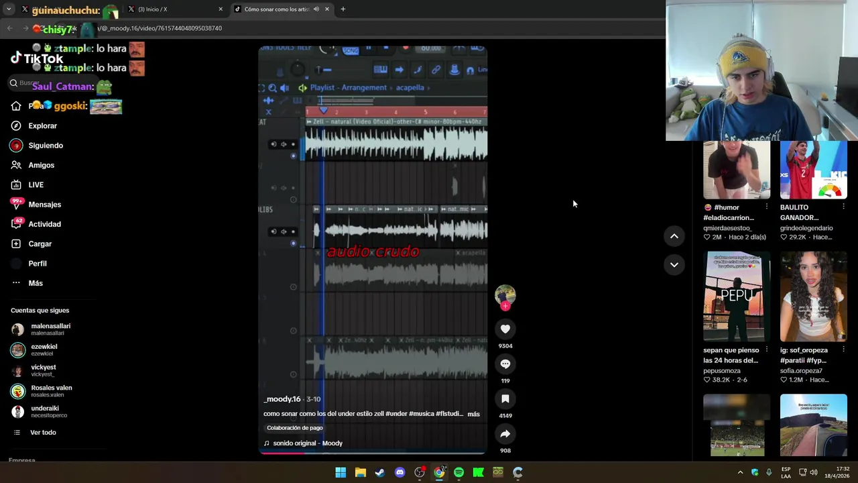Open Perfil in the sidebar
This screenshot has height=483, width=858.
37,264
